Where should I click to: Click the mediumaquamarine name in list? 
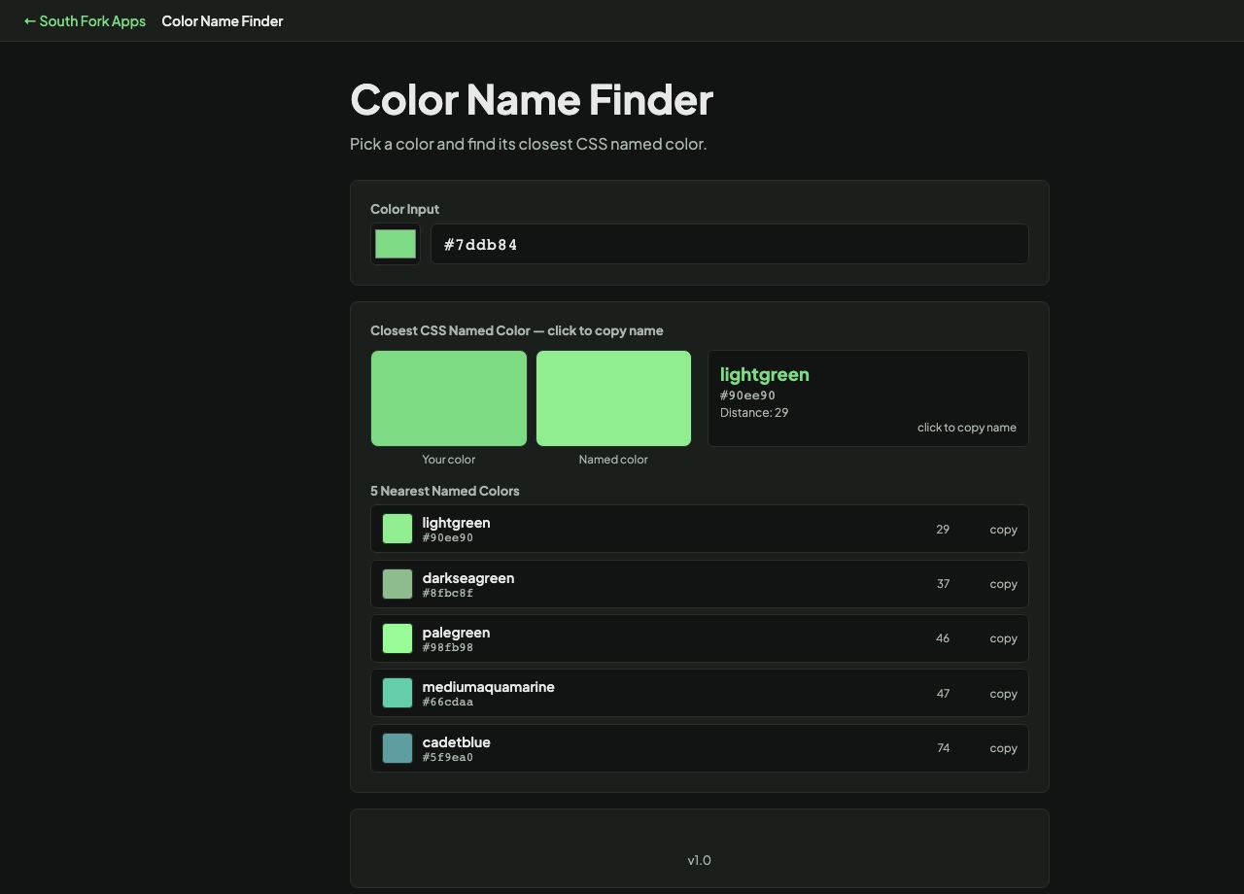click(489, 686)
